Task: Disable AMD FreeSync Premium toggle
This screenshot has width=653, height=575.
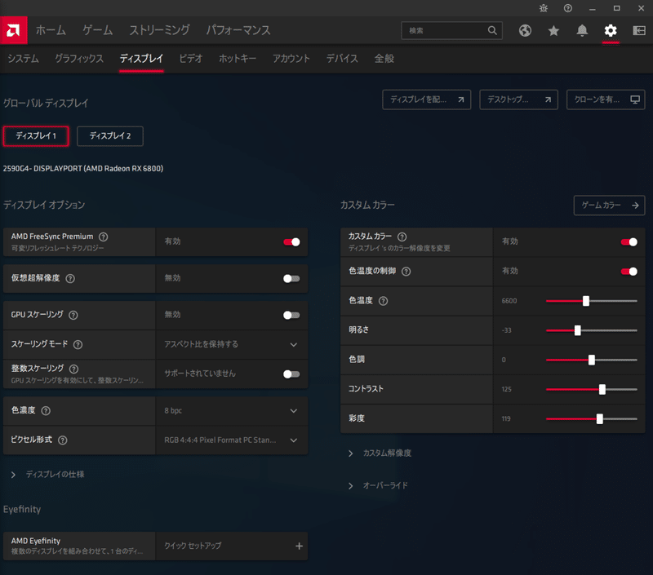Action: click(291, 242)
